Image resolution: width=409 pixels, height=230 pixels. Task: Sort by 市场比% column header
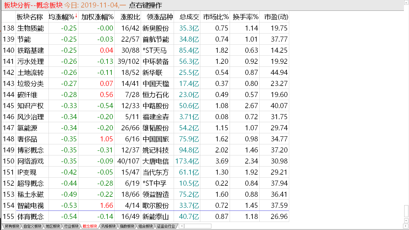coord(216,17)
